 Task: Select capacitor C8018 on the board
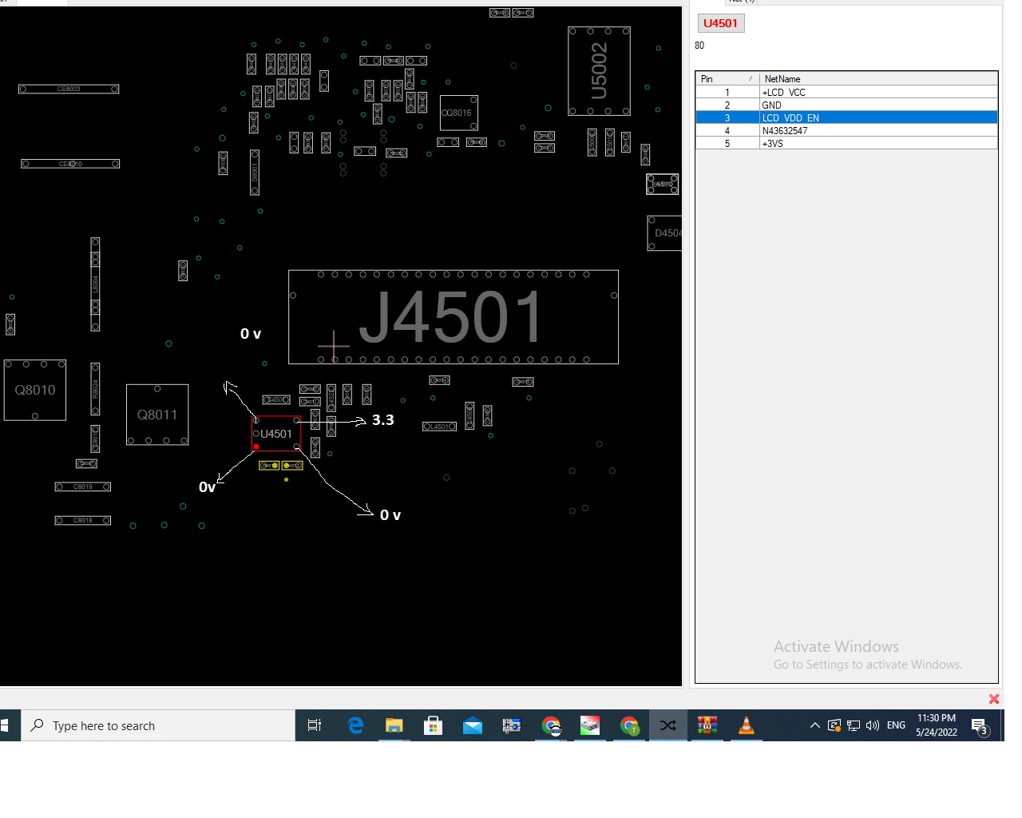click(x=83, y=520)
